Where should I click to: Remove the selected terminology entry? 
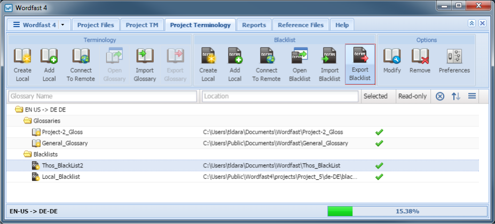click(420, 61)
